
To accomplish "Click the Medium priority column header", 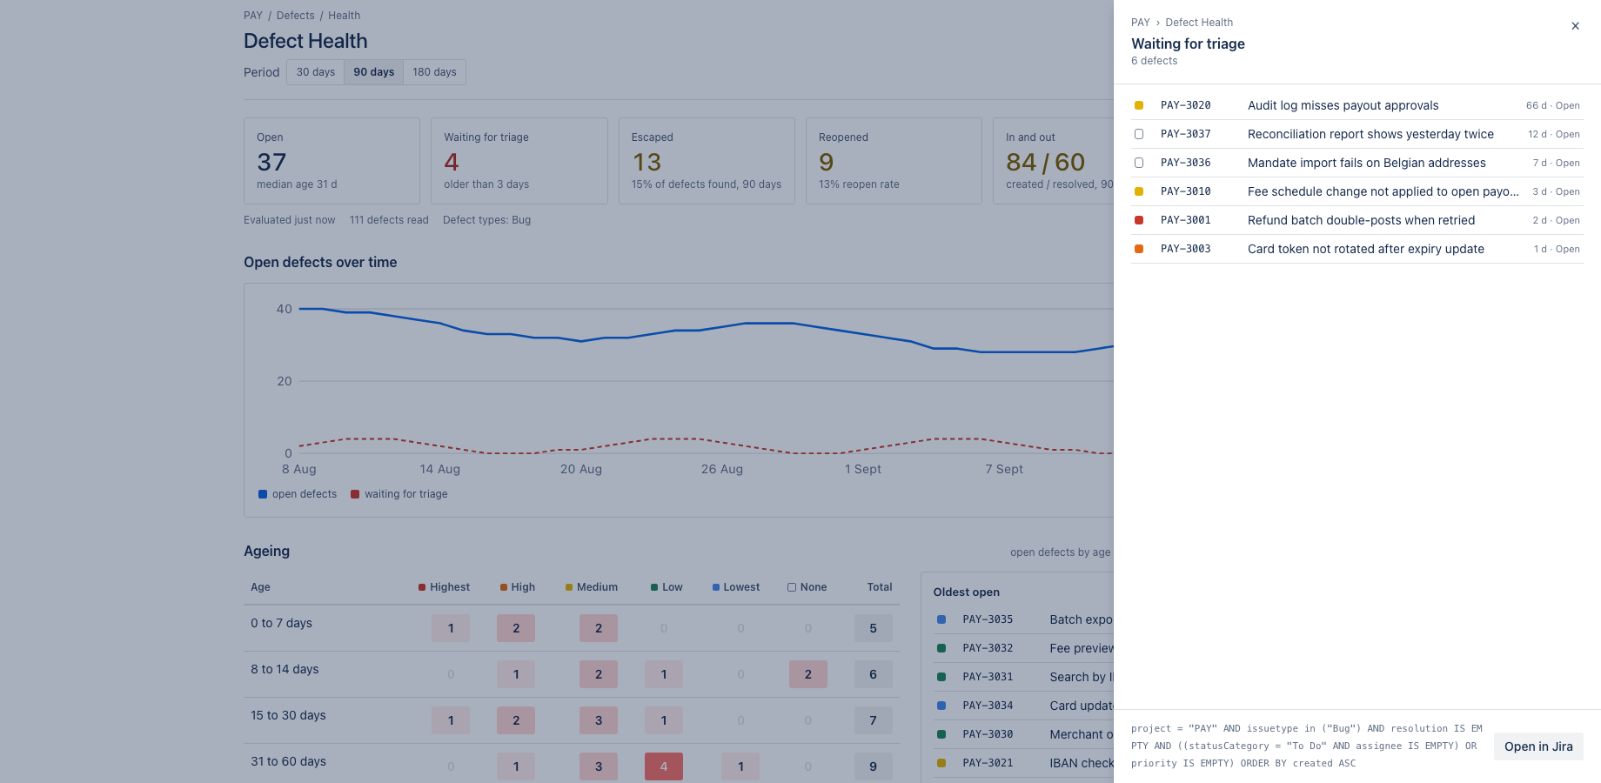I will pyautogui.click(x=592, y=587).
